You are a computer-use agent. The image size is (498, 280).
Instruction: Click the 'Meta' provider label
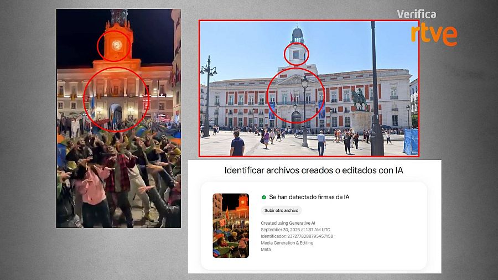point(266,250)
